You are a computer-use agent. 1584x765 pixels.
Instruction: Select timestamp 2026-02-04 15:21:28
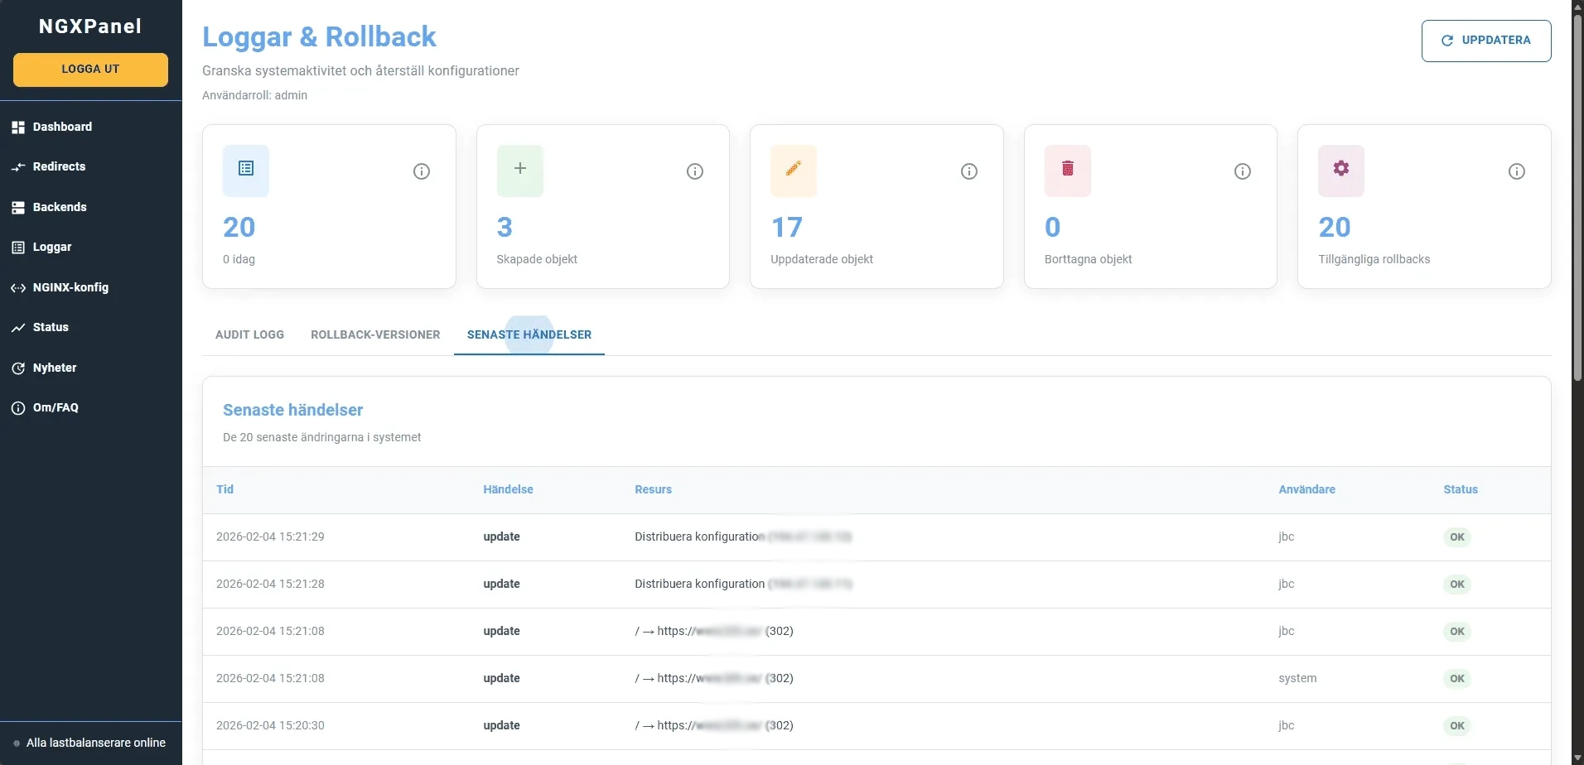(270, 584)
